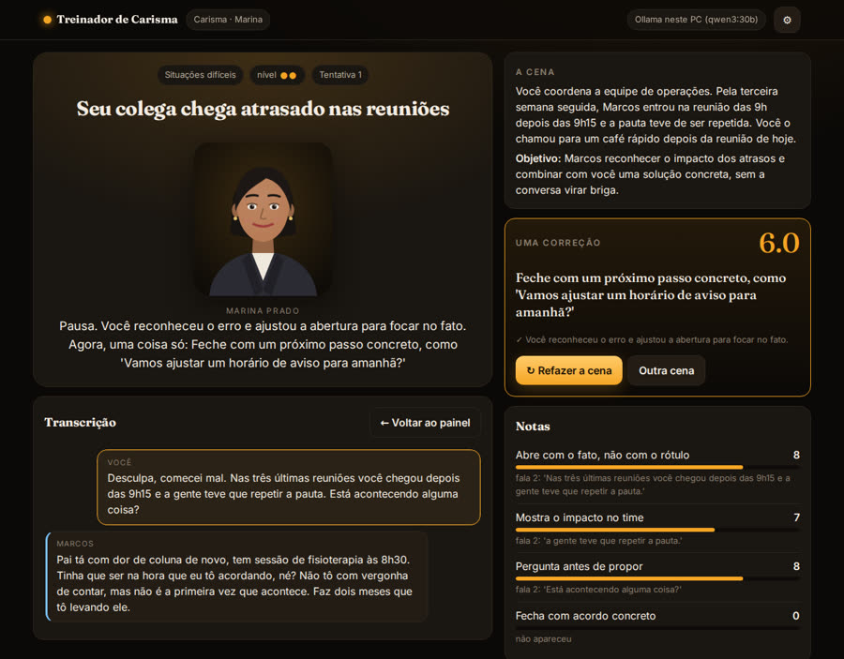Click Marina's feedback starting with 'Pausa.'
Viewport: 844px width, 659px height.
click(263, 344)
